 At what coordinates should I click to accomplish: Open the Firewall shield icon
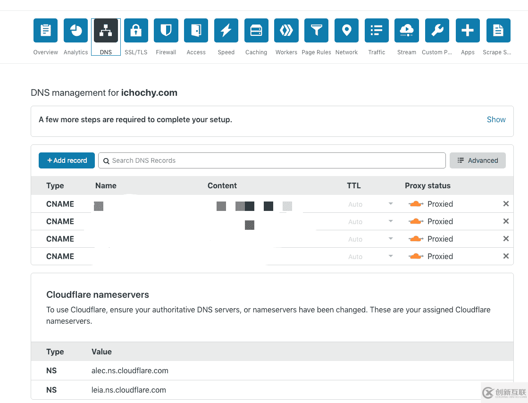pyautogui.click(x=166, y=31)
